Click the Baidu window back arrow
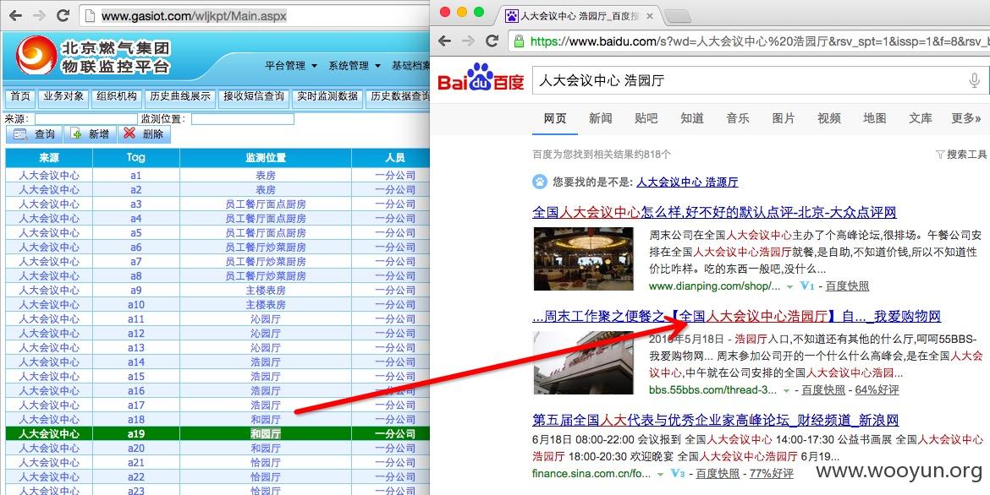This screenshot has width=990, height=495. pyautogui.click(x=444, y=41)
